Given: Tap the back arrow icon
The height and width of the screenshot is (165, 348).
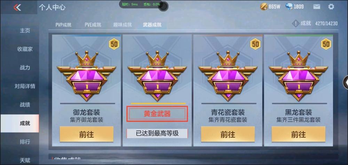Looking at the screenshot, I should 17,7.
